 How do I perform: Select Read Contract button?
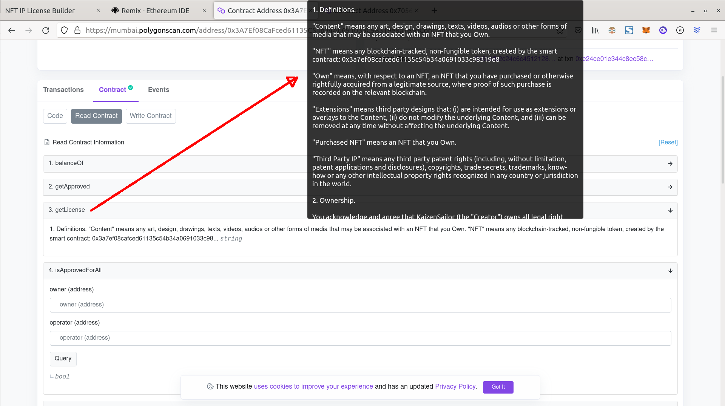click(x=96, y=116)
